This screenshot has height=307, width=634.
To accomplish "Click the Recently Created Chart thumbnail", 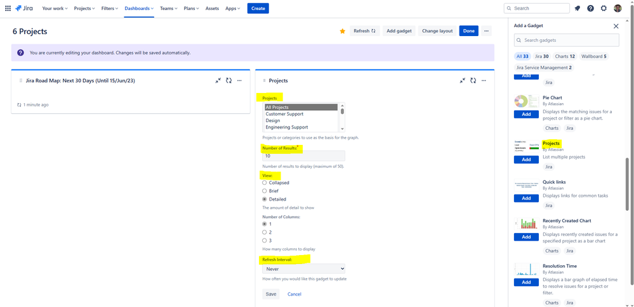I will pyautogui.click(x=527, y=224).
